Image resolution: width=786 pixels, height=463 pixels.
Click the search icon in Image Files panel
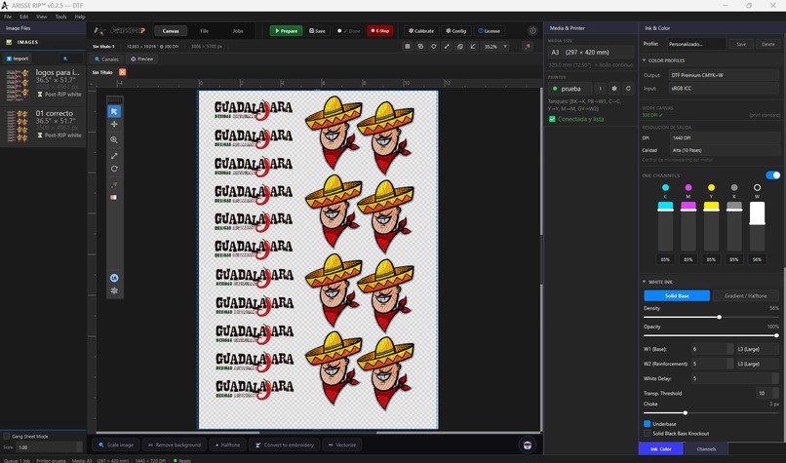(65, 58)
